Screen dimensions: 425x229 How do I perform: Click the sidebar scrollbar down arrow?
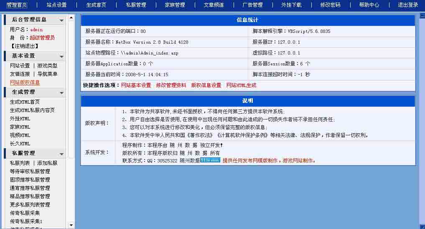(x=71, y=225)
